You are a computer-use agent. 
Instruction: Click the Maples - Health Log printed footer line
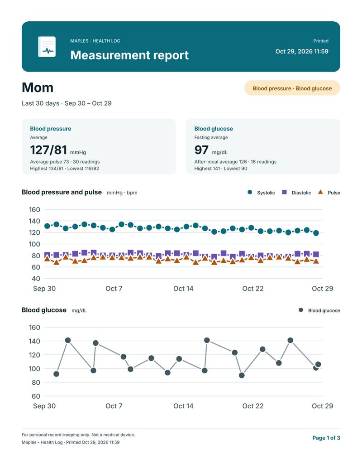pyautogui.click(x=71, y=442)
